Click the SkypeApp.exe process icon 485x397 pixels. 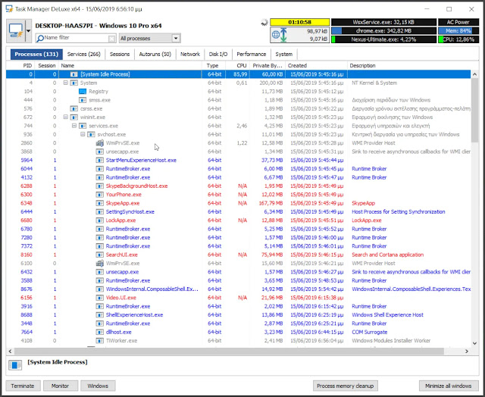99,203
